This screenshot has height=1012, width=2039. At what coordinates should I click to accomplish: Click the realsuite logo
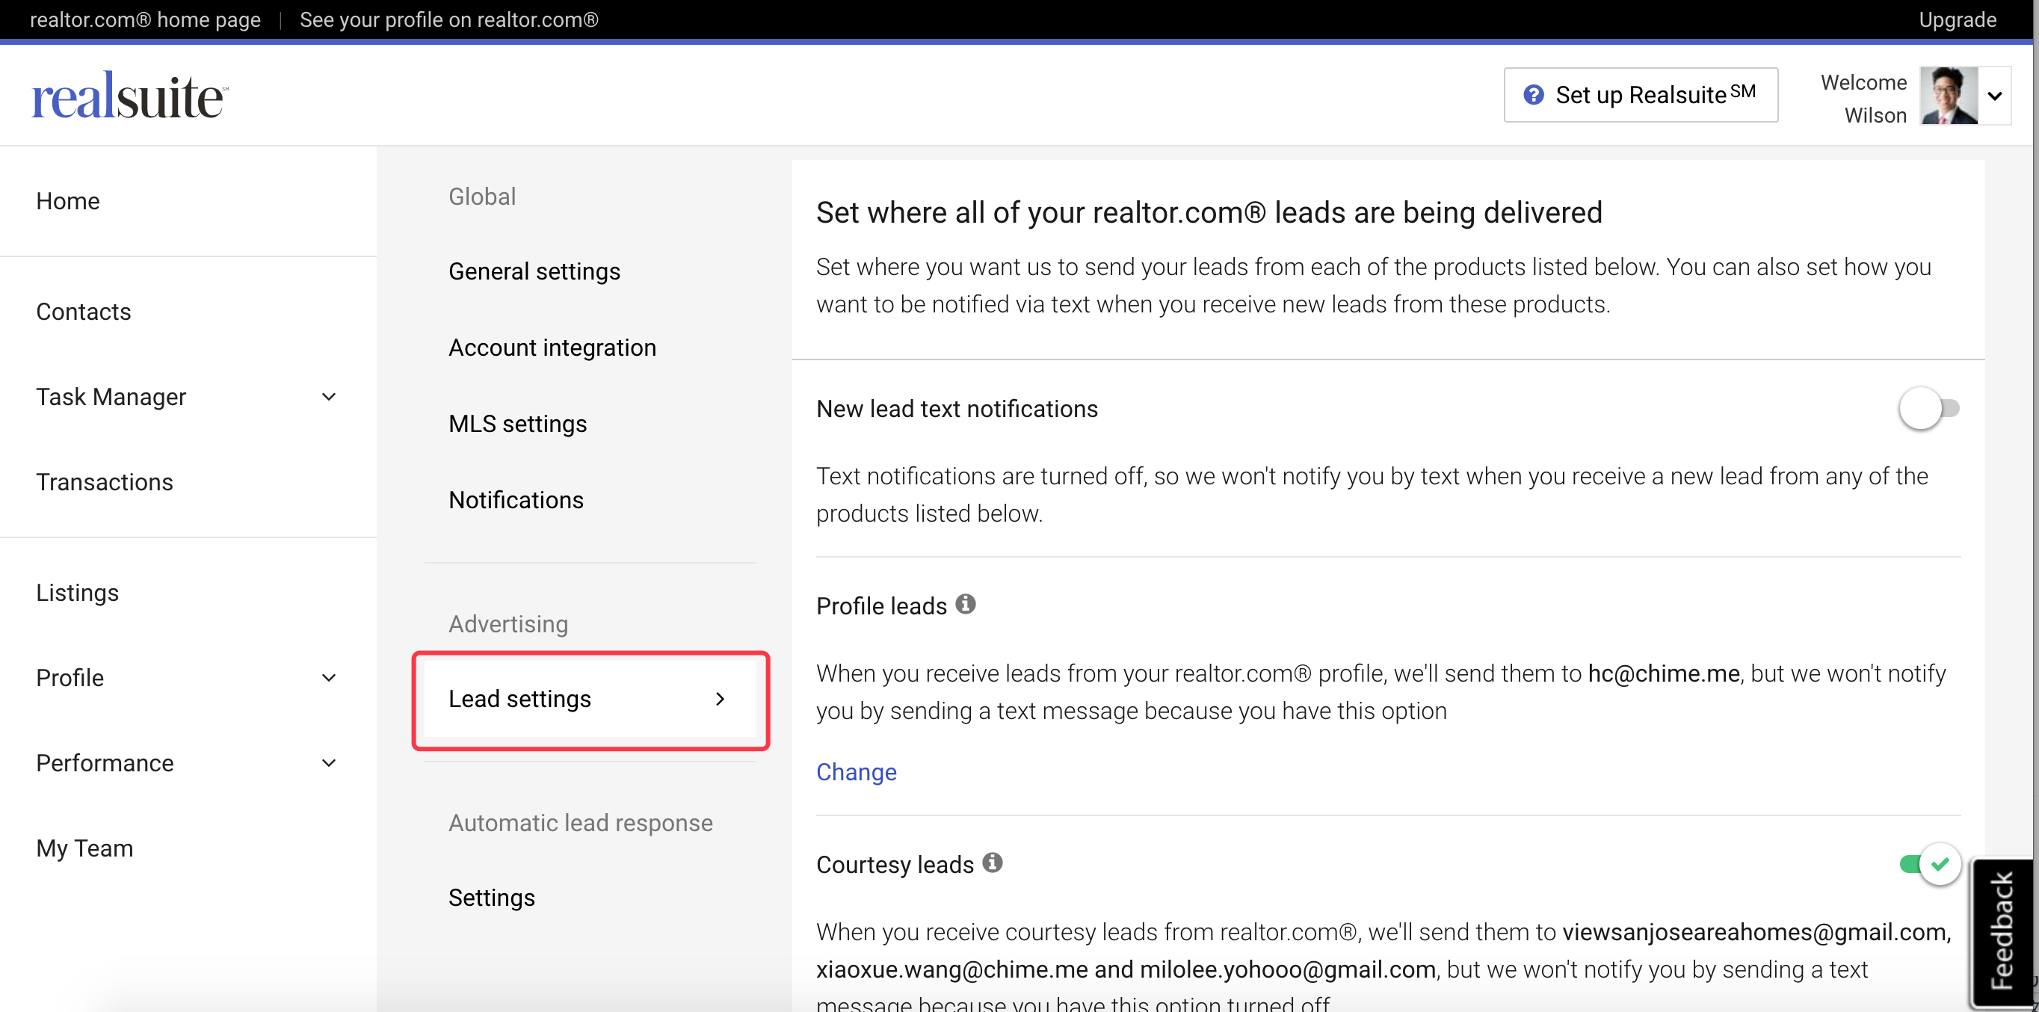point(130,96)
